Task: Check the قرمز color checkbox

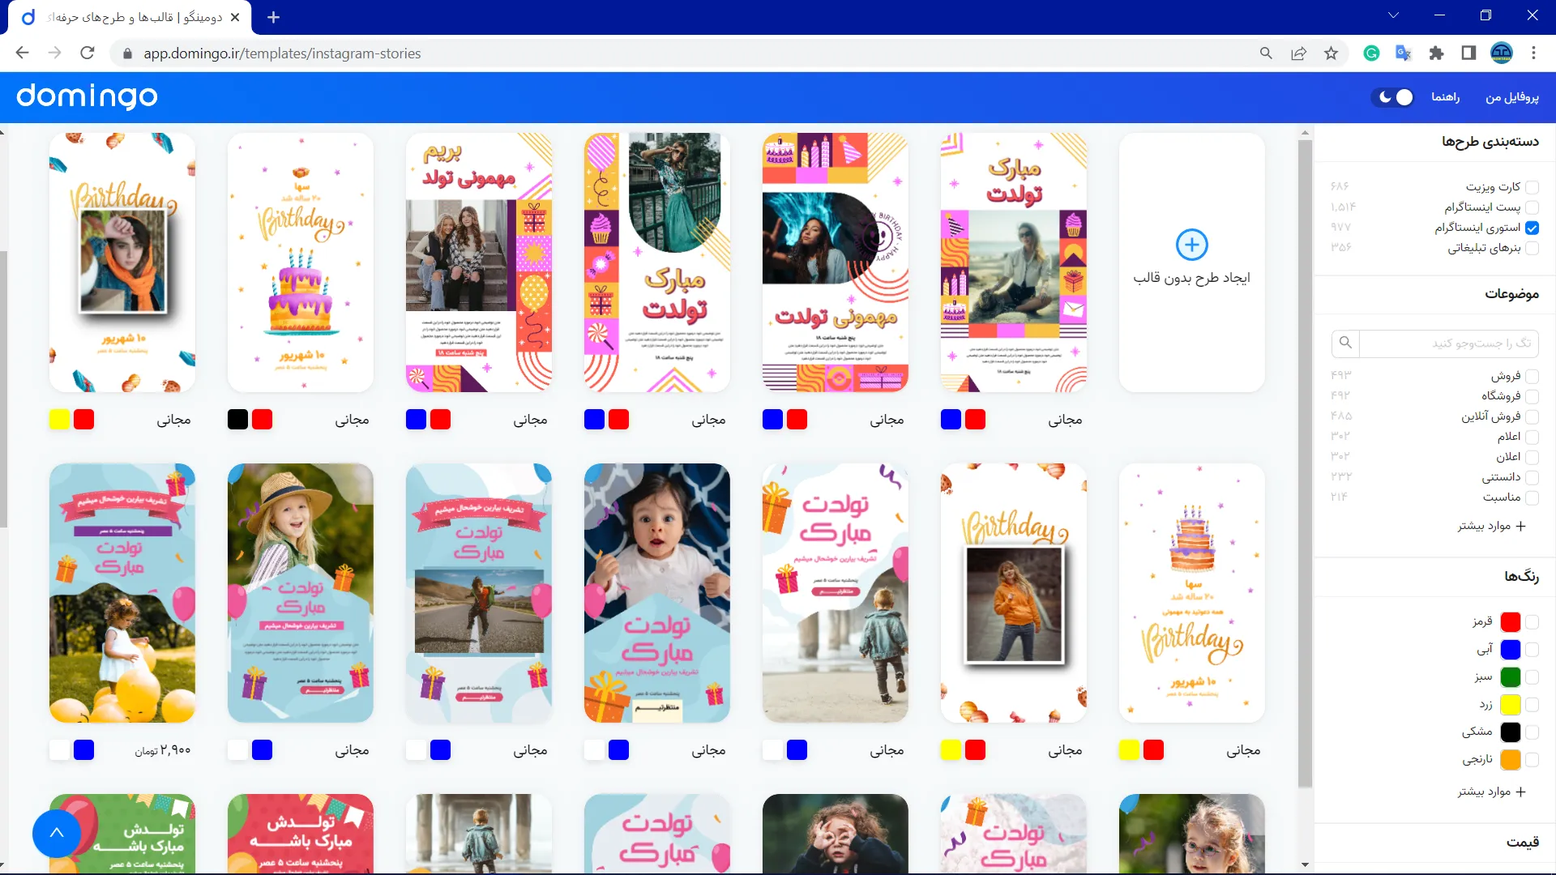Action: (1532, 621)
